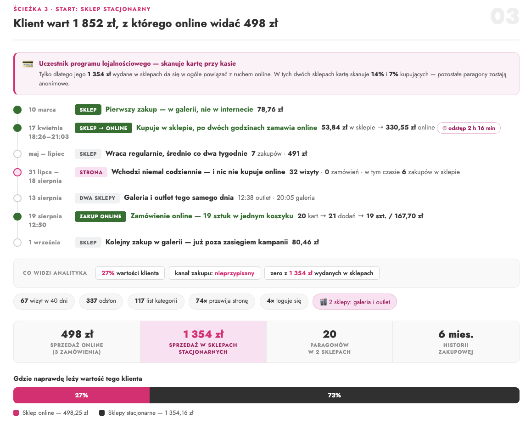The image size is (531, 424).
Task: Select the 19 sierpnia timeline dot
Action: 17,216
